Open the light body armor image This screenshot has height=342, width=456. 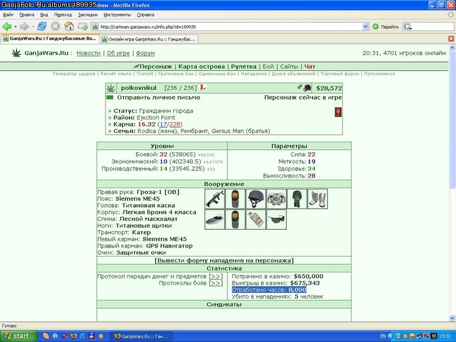pyautogui.click(x=276, y=199)
